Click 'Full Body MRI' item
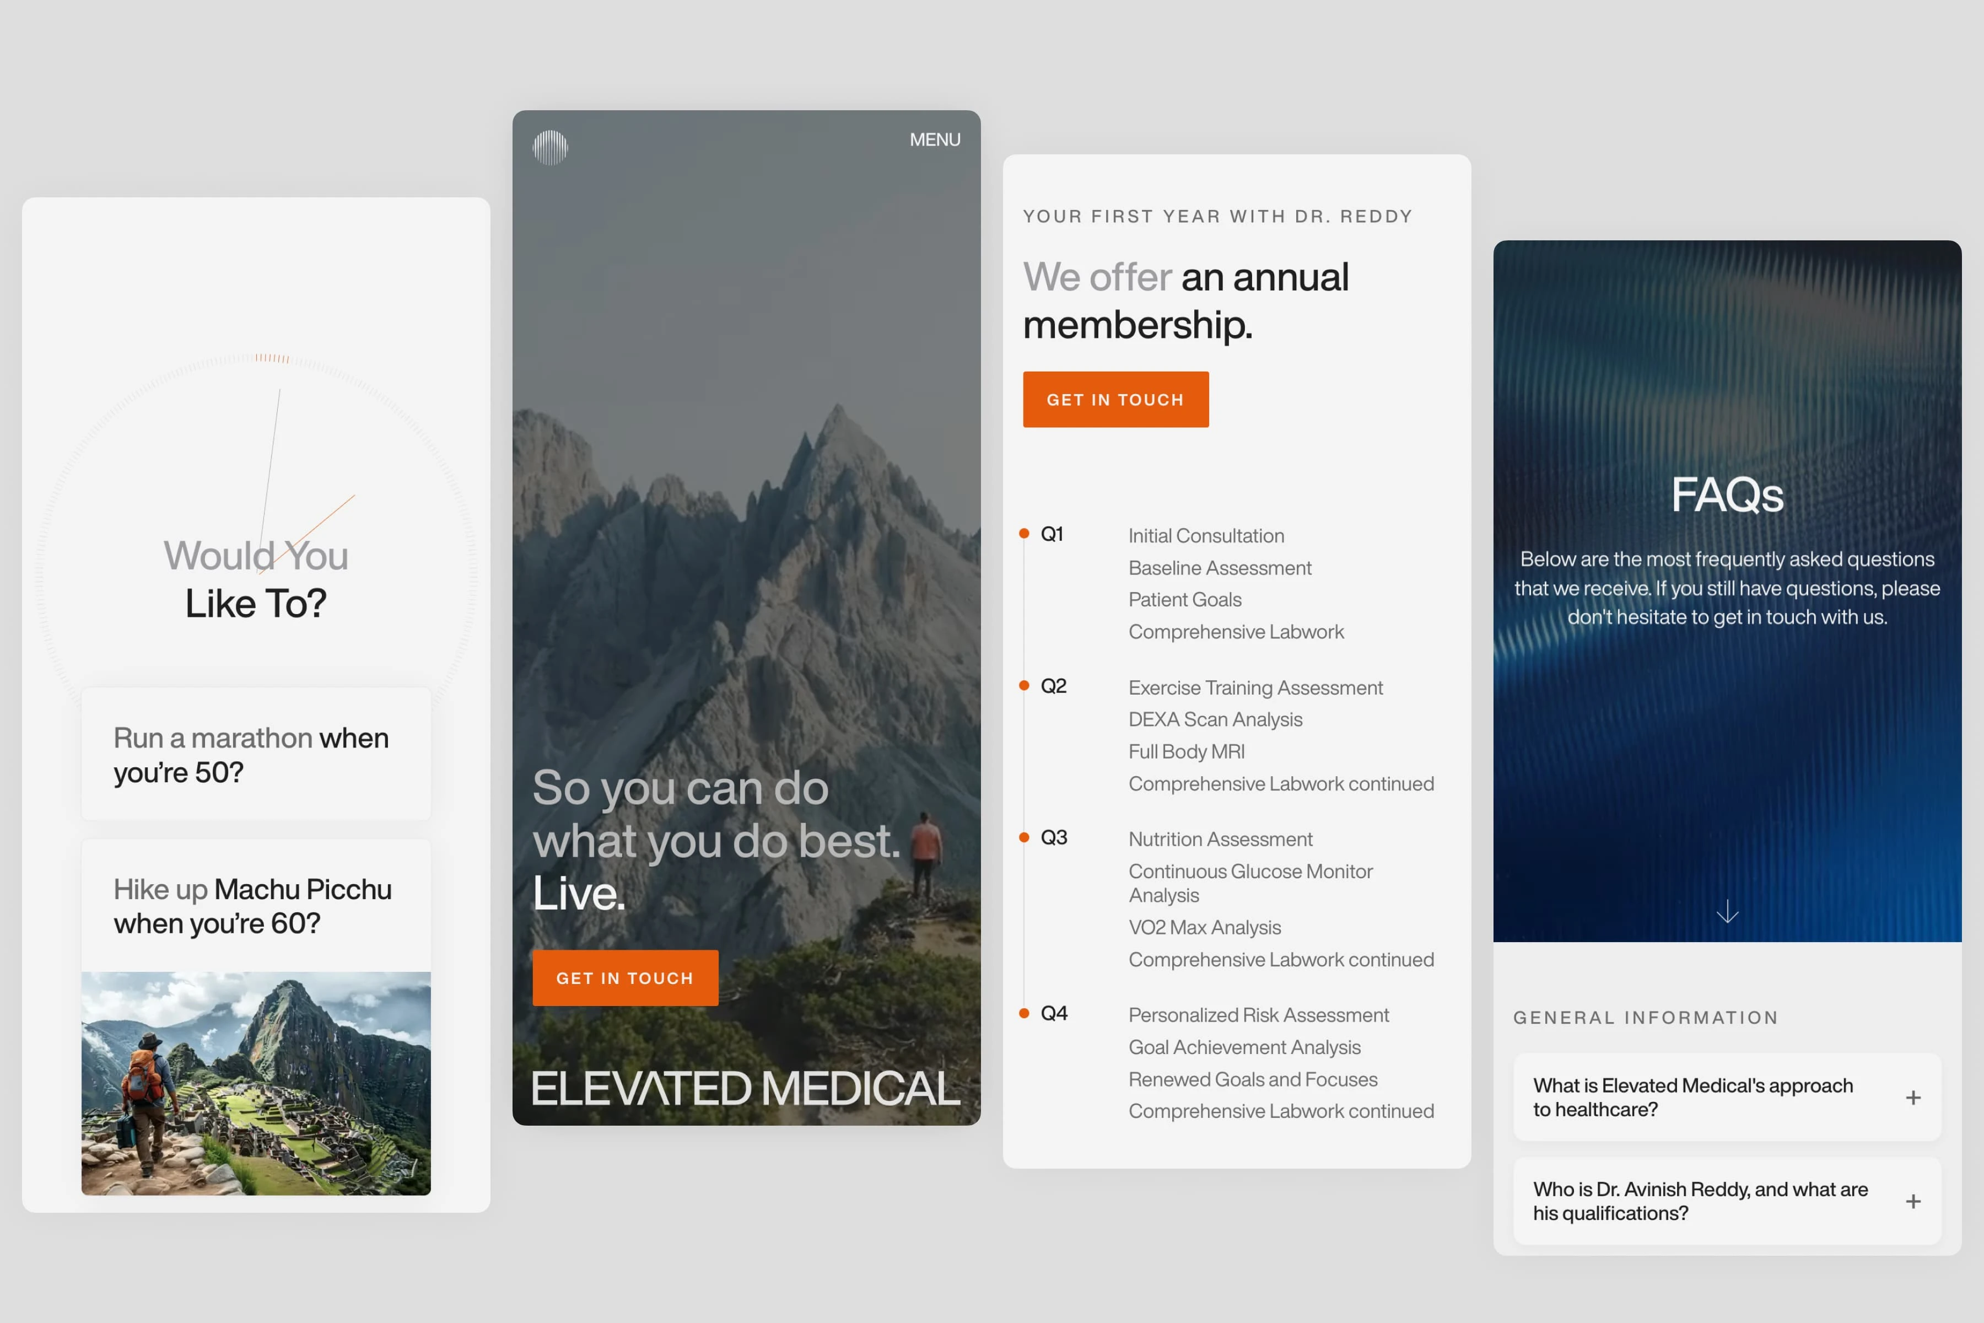Screen dimensions: 1984x1323 click(x=1186, y=751)
